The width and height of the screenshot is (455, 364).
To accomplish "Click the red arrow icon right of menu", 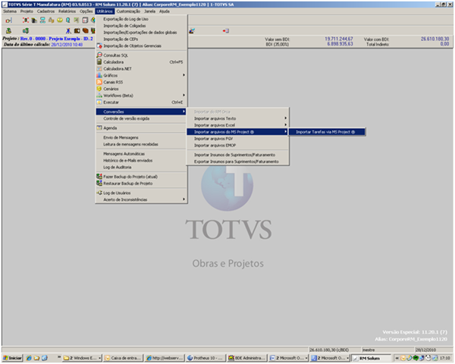I will [226, 31].
